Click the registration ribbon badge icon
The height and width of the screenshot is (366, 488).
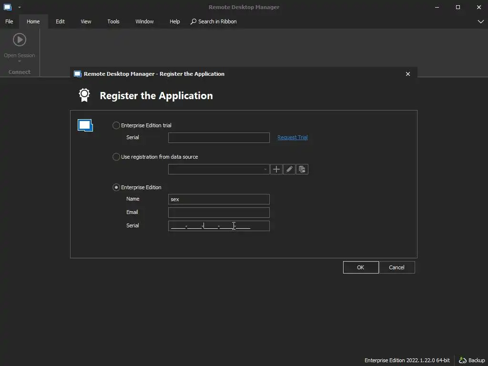tap(84, 95)
